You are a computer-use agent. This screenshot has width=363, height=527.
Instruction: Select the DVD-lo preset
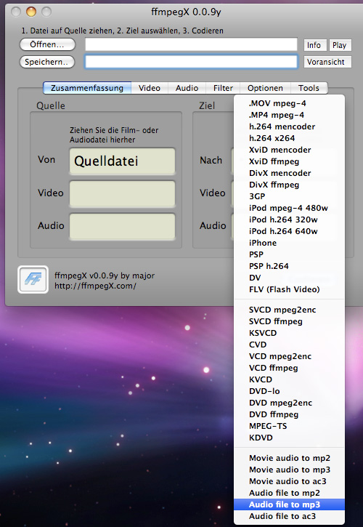[289, 391]
